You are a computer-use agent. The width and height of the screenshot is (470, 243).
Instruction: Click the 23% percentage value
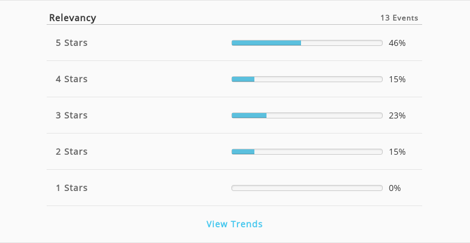click(397, 115)
